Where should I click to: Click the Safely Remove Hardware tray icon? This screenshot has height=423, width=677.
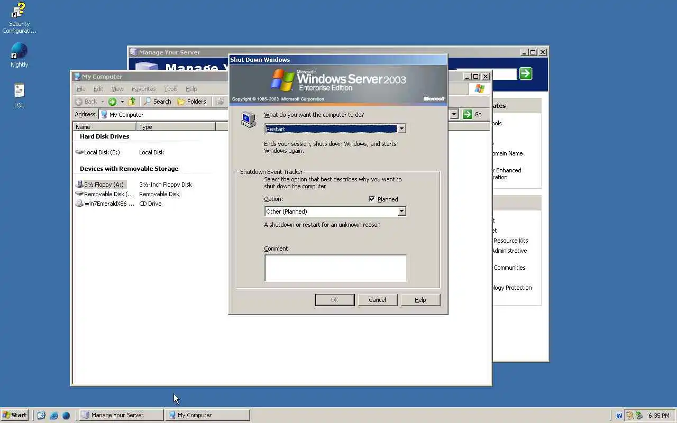pos(639,415)
